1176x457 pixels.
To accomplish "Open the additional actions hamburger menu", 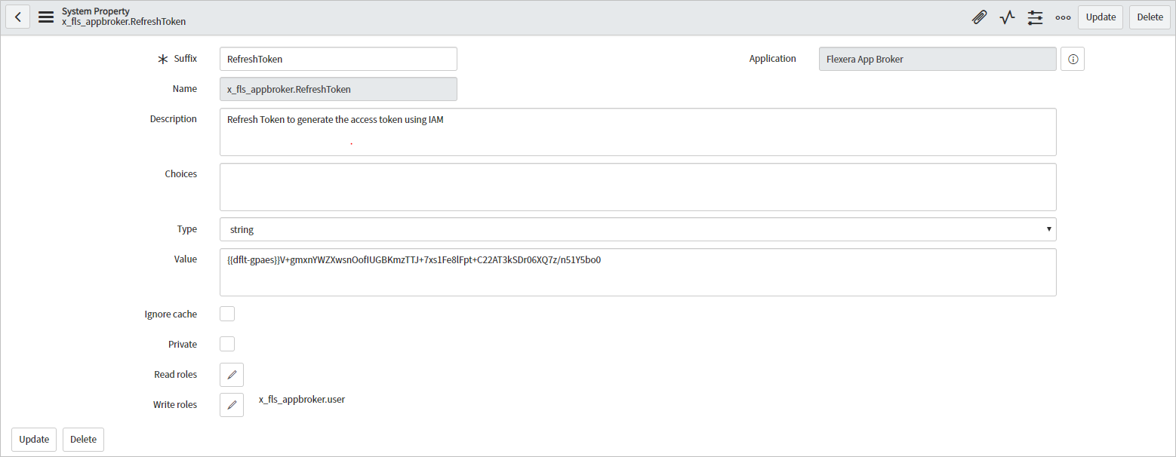I will (45, 17).
